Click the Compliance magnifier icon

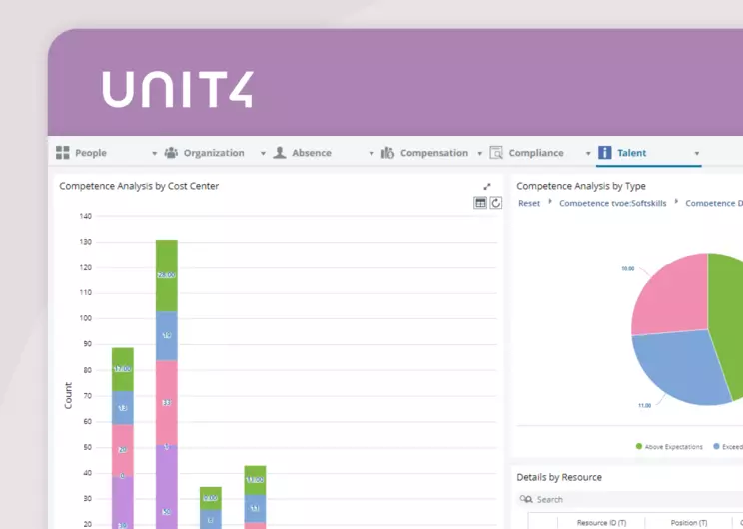[x=496, y=153]
